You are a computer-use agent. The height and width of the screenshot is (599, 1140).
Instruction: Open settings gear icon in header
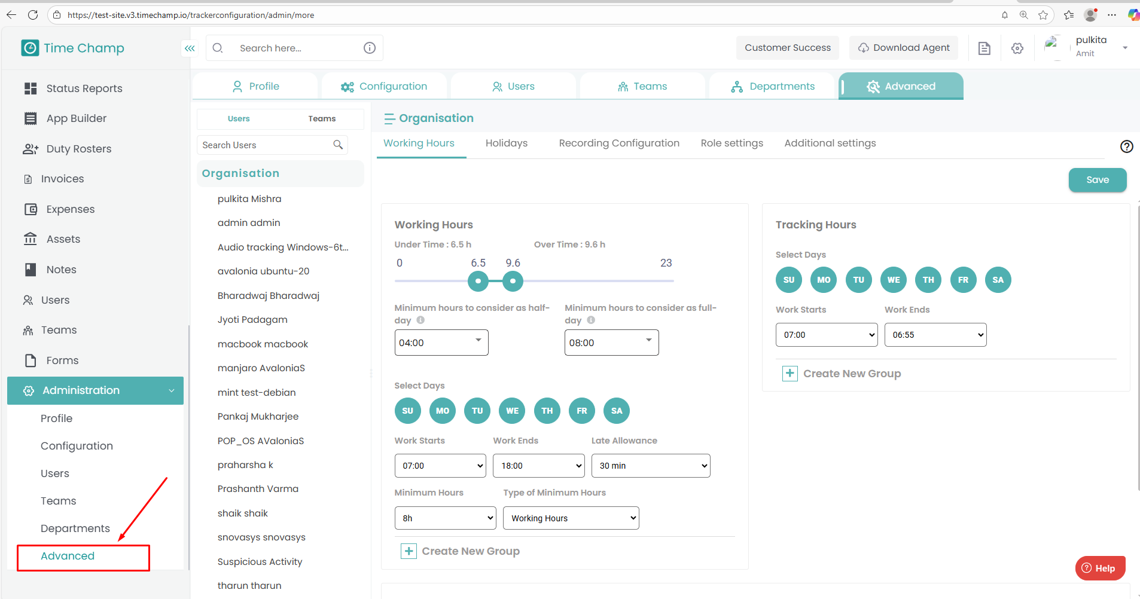pyautogui.click(x=1017, y=48)
